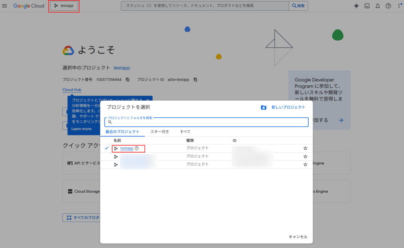Click the Gemini sparkle icon in header

point(356,6)
